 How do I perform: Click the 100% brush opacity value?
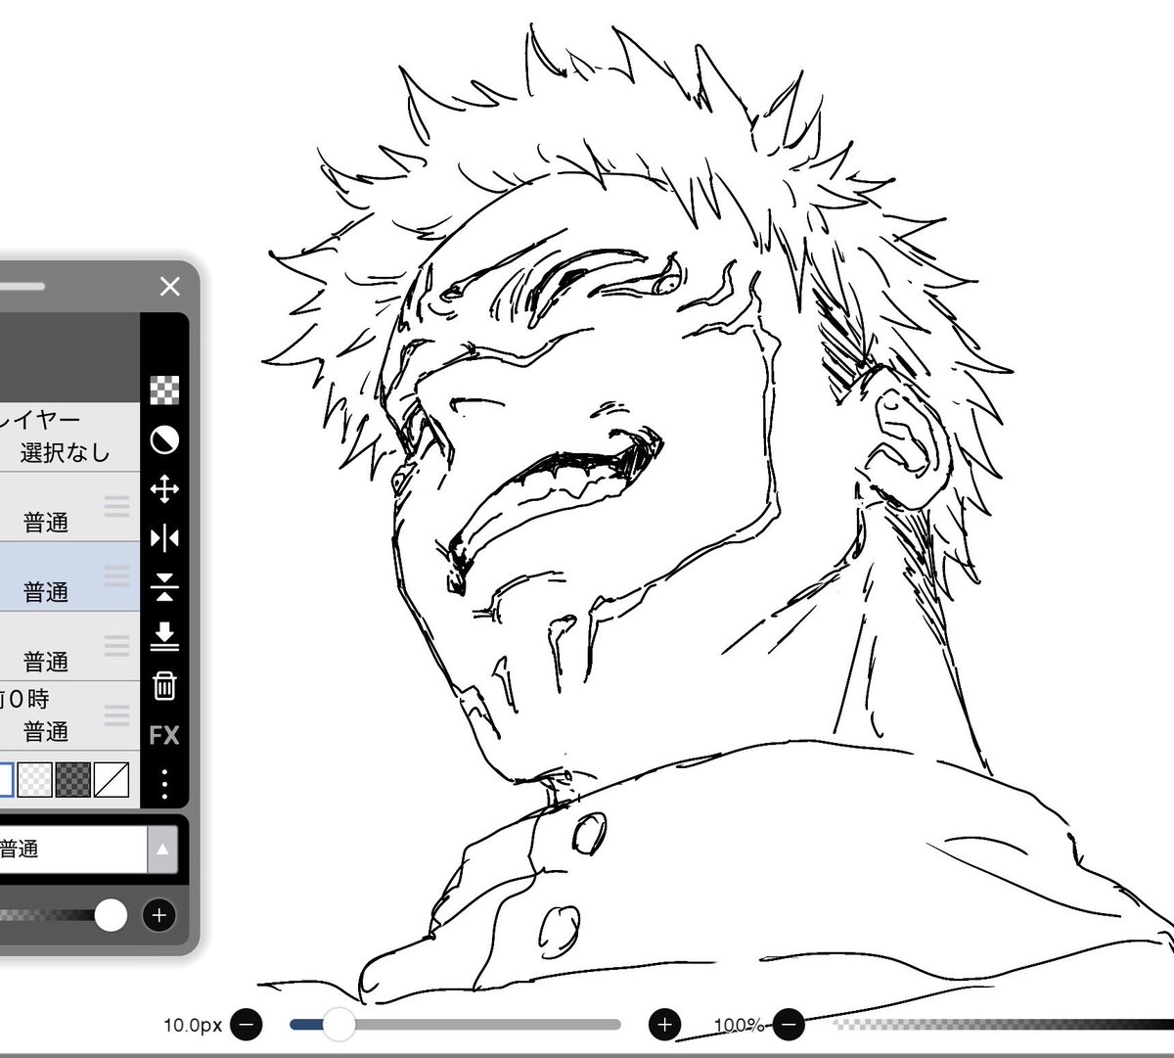point(738,1025)
